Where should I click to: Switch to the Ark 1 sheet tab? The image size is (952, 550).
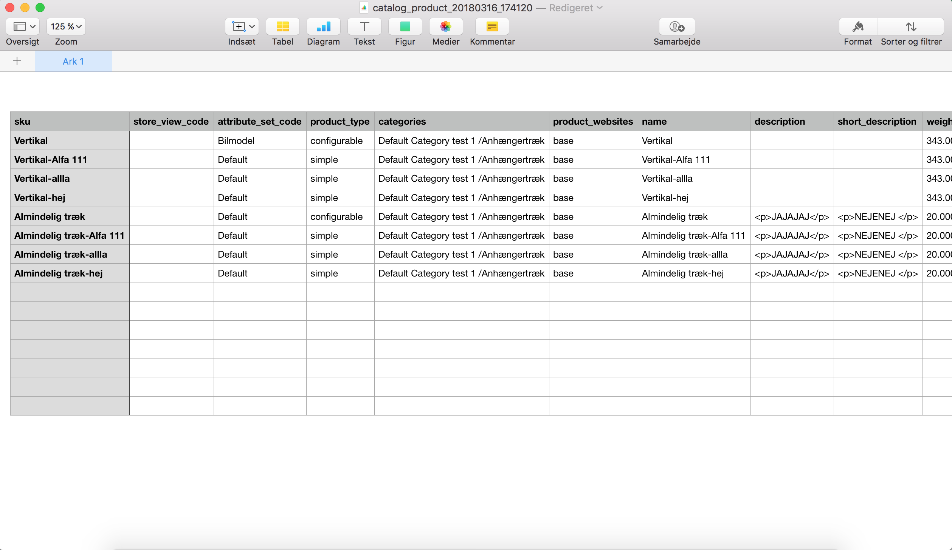tap(73, 61)
